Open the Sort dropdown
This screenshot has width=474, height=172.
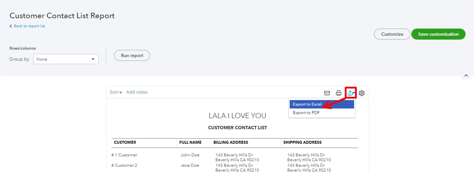[x=116, y=92]
